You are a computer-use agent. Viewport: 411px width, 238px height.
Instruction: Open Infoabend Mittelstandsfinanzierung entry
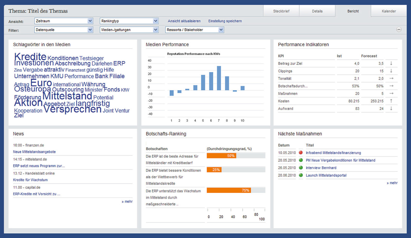(x=333, y=153)
